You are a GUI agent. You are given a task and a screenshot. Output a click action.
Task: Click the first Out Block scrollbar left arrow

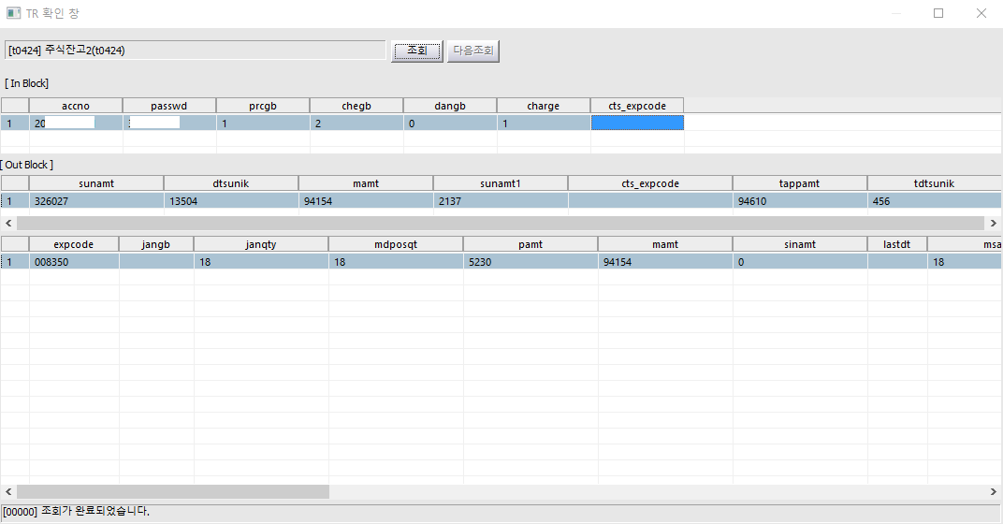point(8,223)
